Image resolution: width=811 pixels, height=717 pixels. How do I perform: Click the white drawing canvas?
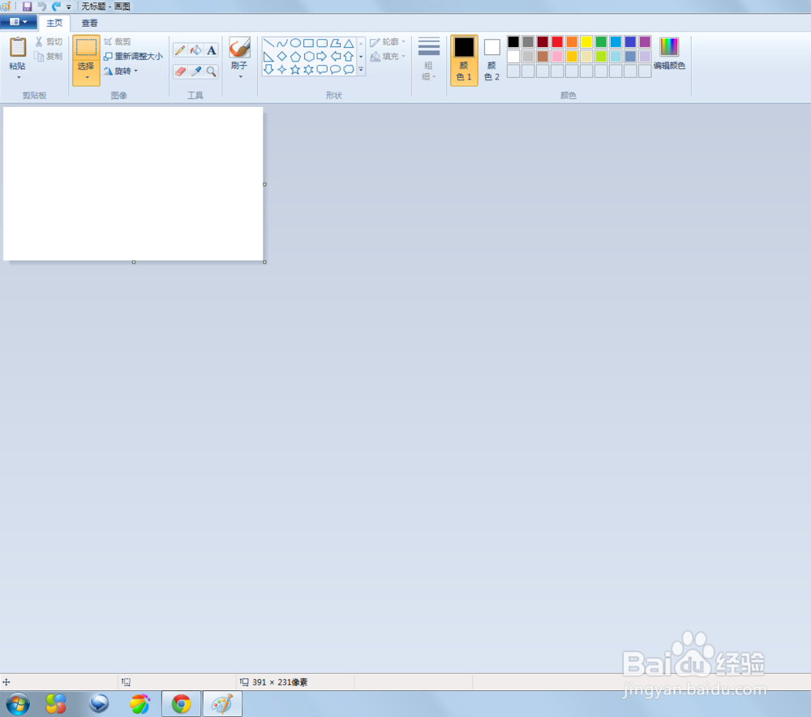click(x=134, y=184)
